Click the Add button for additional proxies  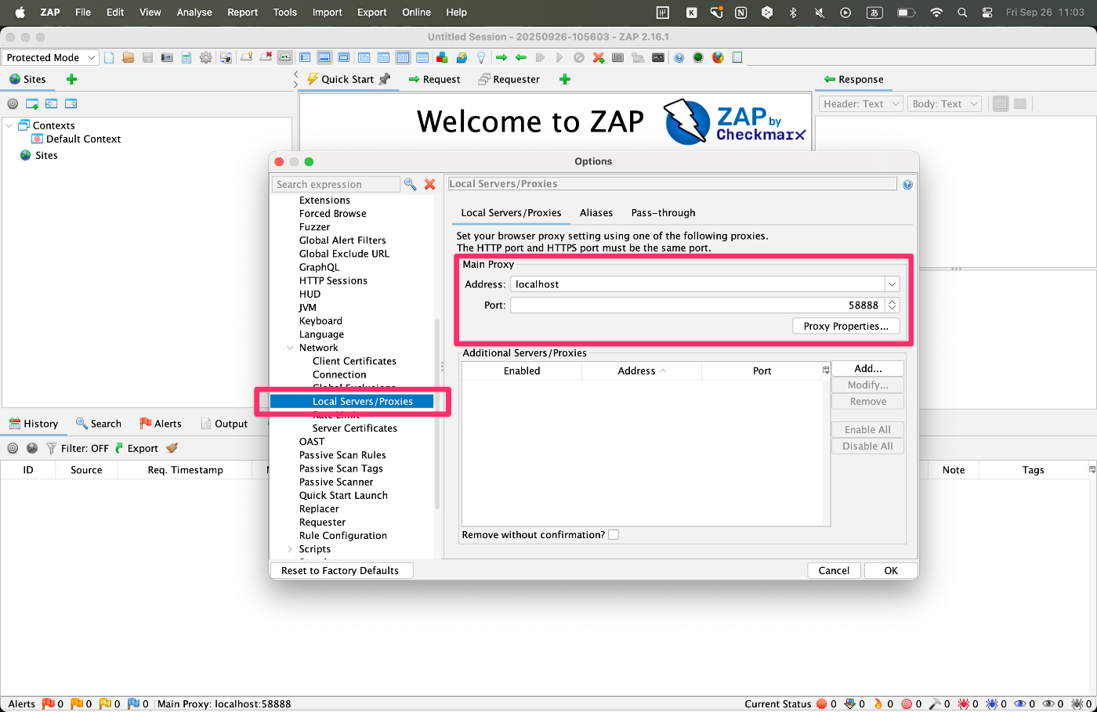[867, 368]
